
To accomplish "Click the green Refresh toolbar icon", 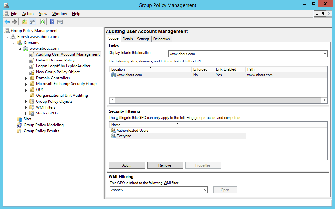I will (x=42, y=22).
